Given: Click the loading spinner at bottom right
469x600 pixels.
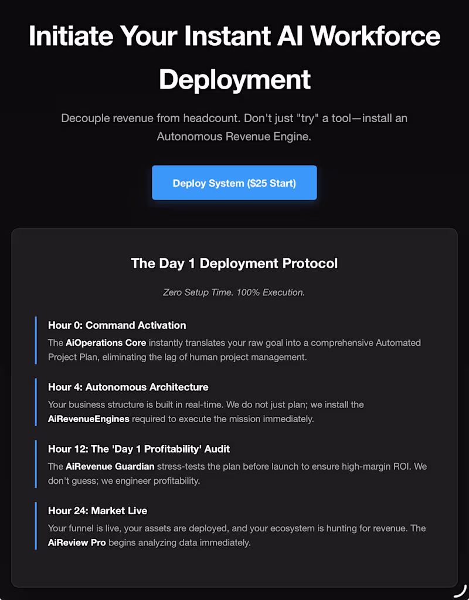Looking at the screenshot, I should 457,593.
